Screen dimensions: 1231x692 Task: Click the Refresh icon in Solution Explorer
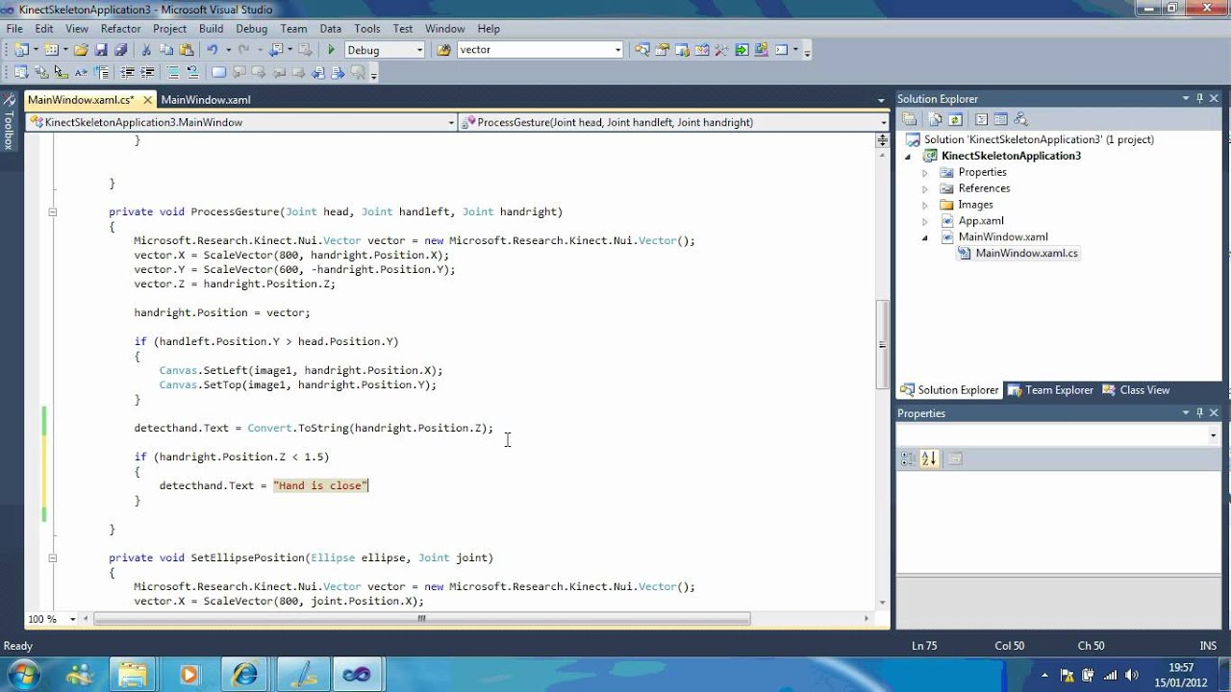pyautogui.click(x=955, y=119)
